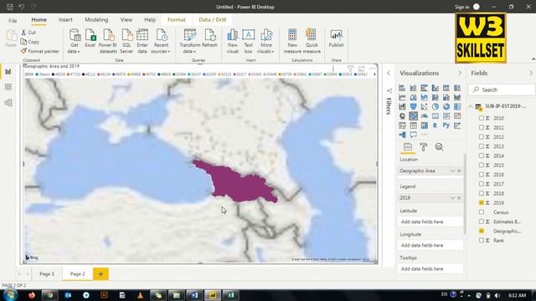This screenshot has height=301, width=536.
Task: Uncheck the Geographic Area field
Action: (x=482, y=231)
